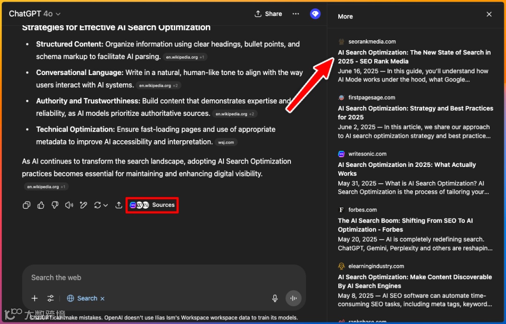Image resolution: width=506 pixels, height=324 pixels.
Task: Open citation chip after Authority and Trustworthiness bullet
Action: (235, 114)
